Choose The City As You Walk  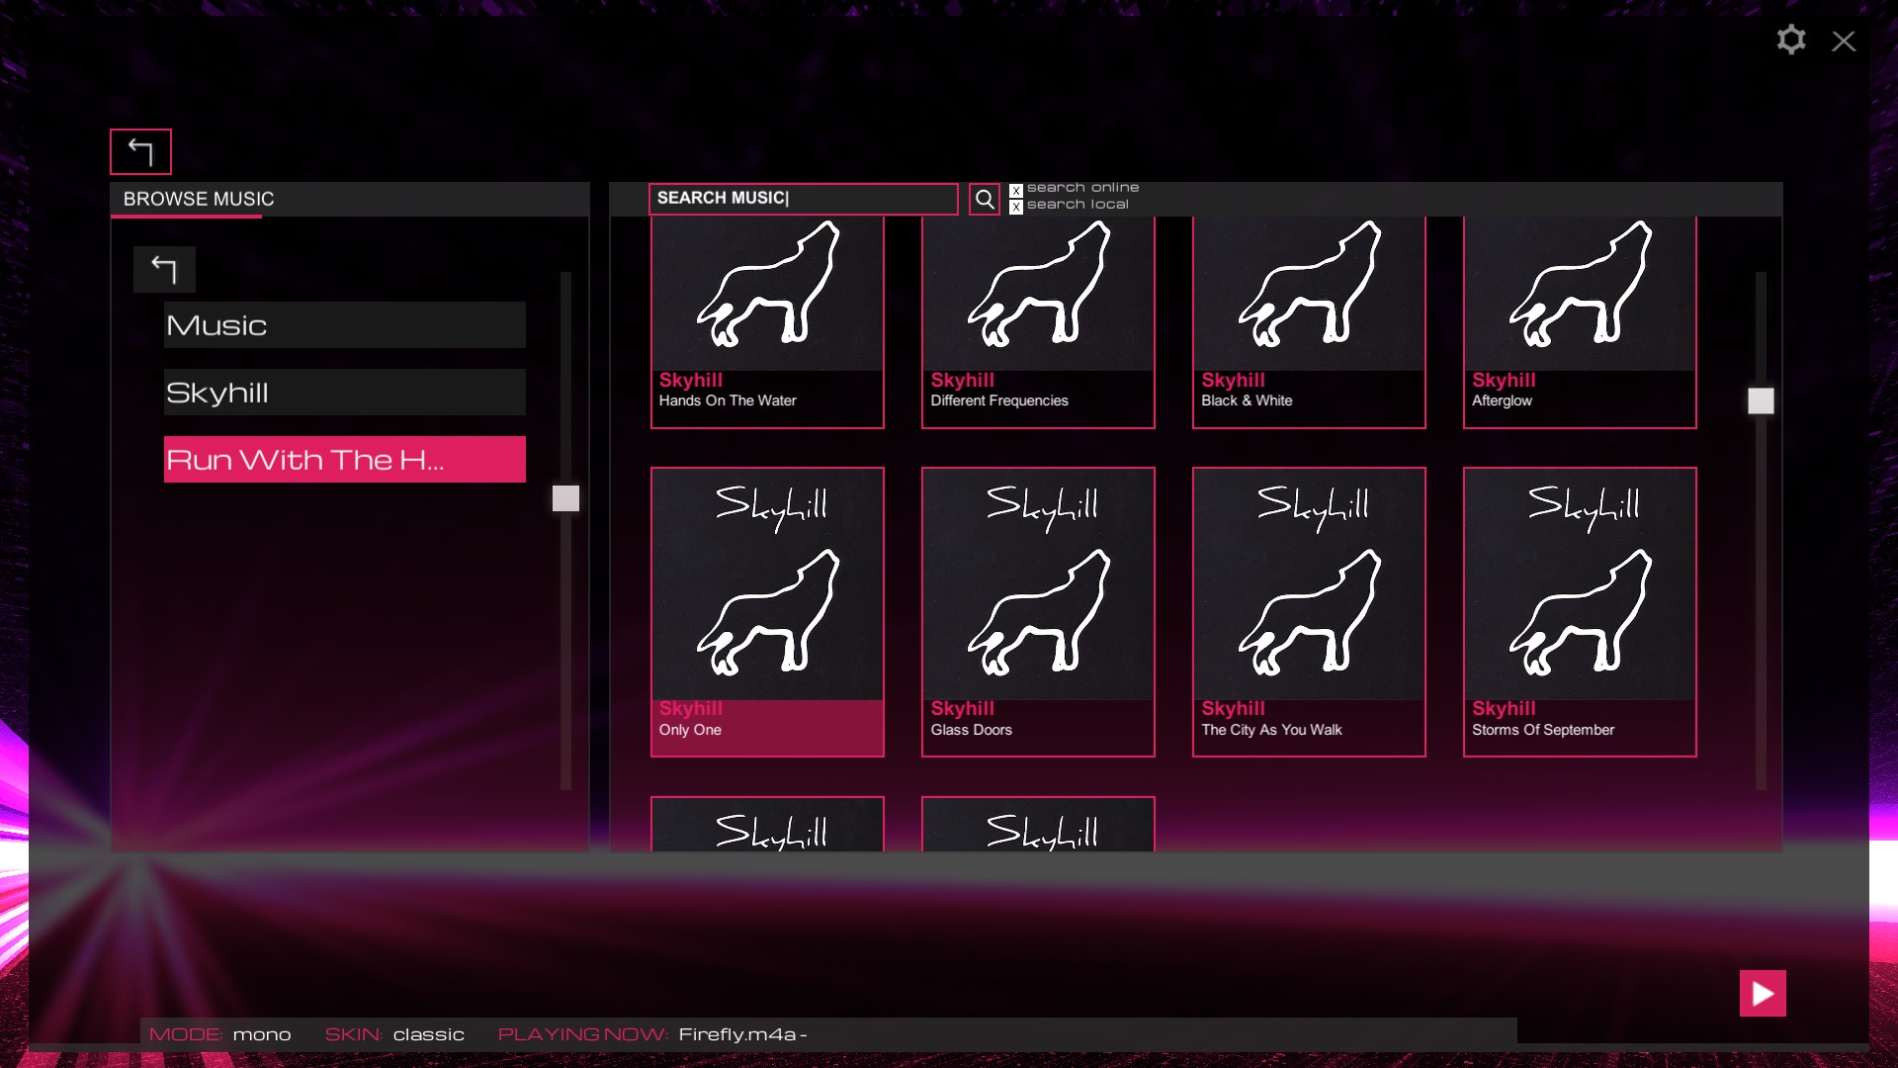[x=1309, y=612]
